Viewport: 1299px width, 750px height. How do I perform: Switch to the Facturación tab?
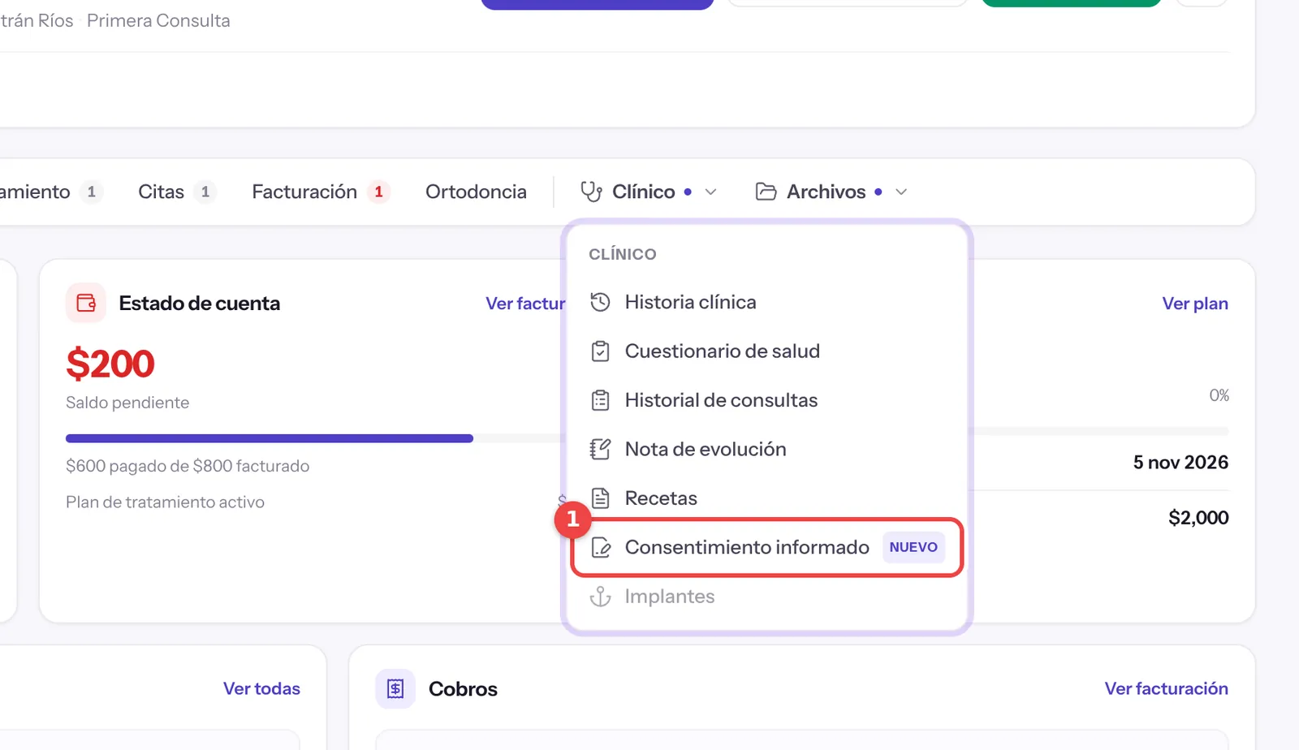(x=321, y=192)
